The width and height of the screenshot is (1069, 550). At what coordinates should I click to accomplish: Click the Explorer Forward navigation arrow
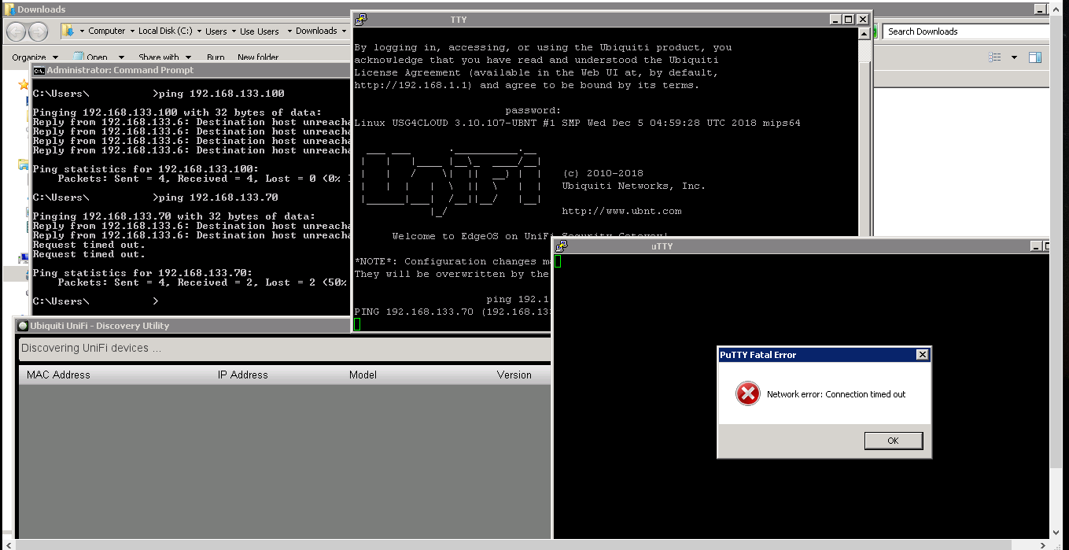click(38, 31)
